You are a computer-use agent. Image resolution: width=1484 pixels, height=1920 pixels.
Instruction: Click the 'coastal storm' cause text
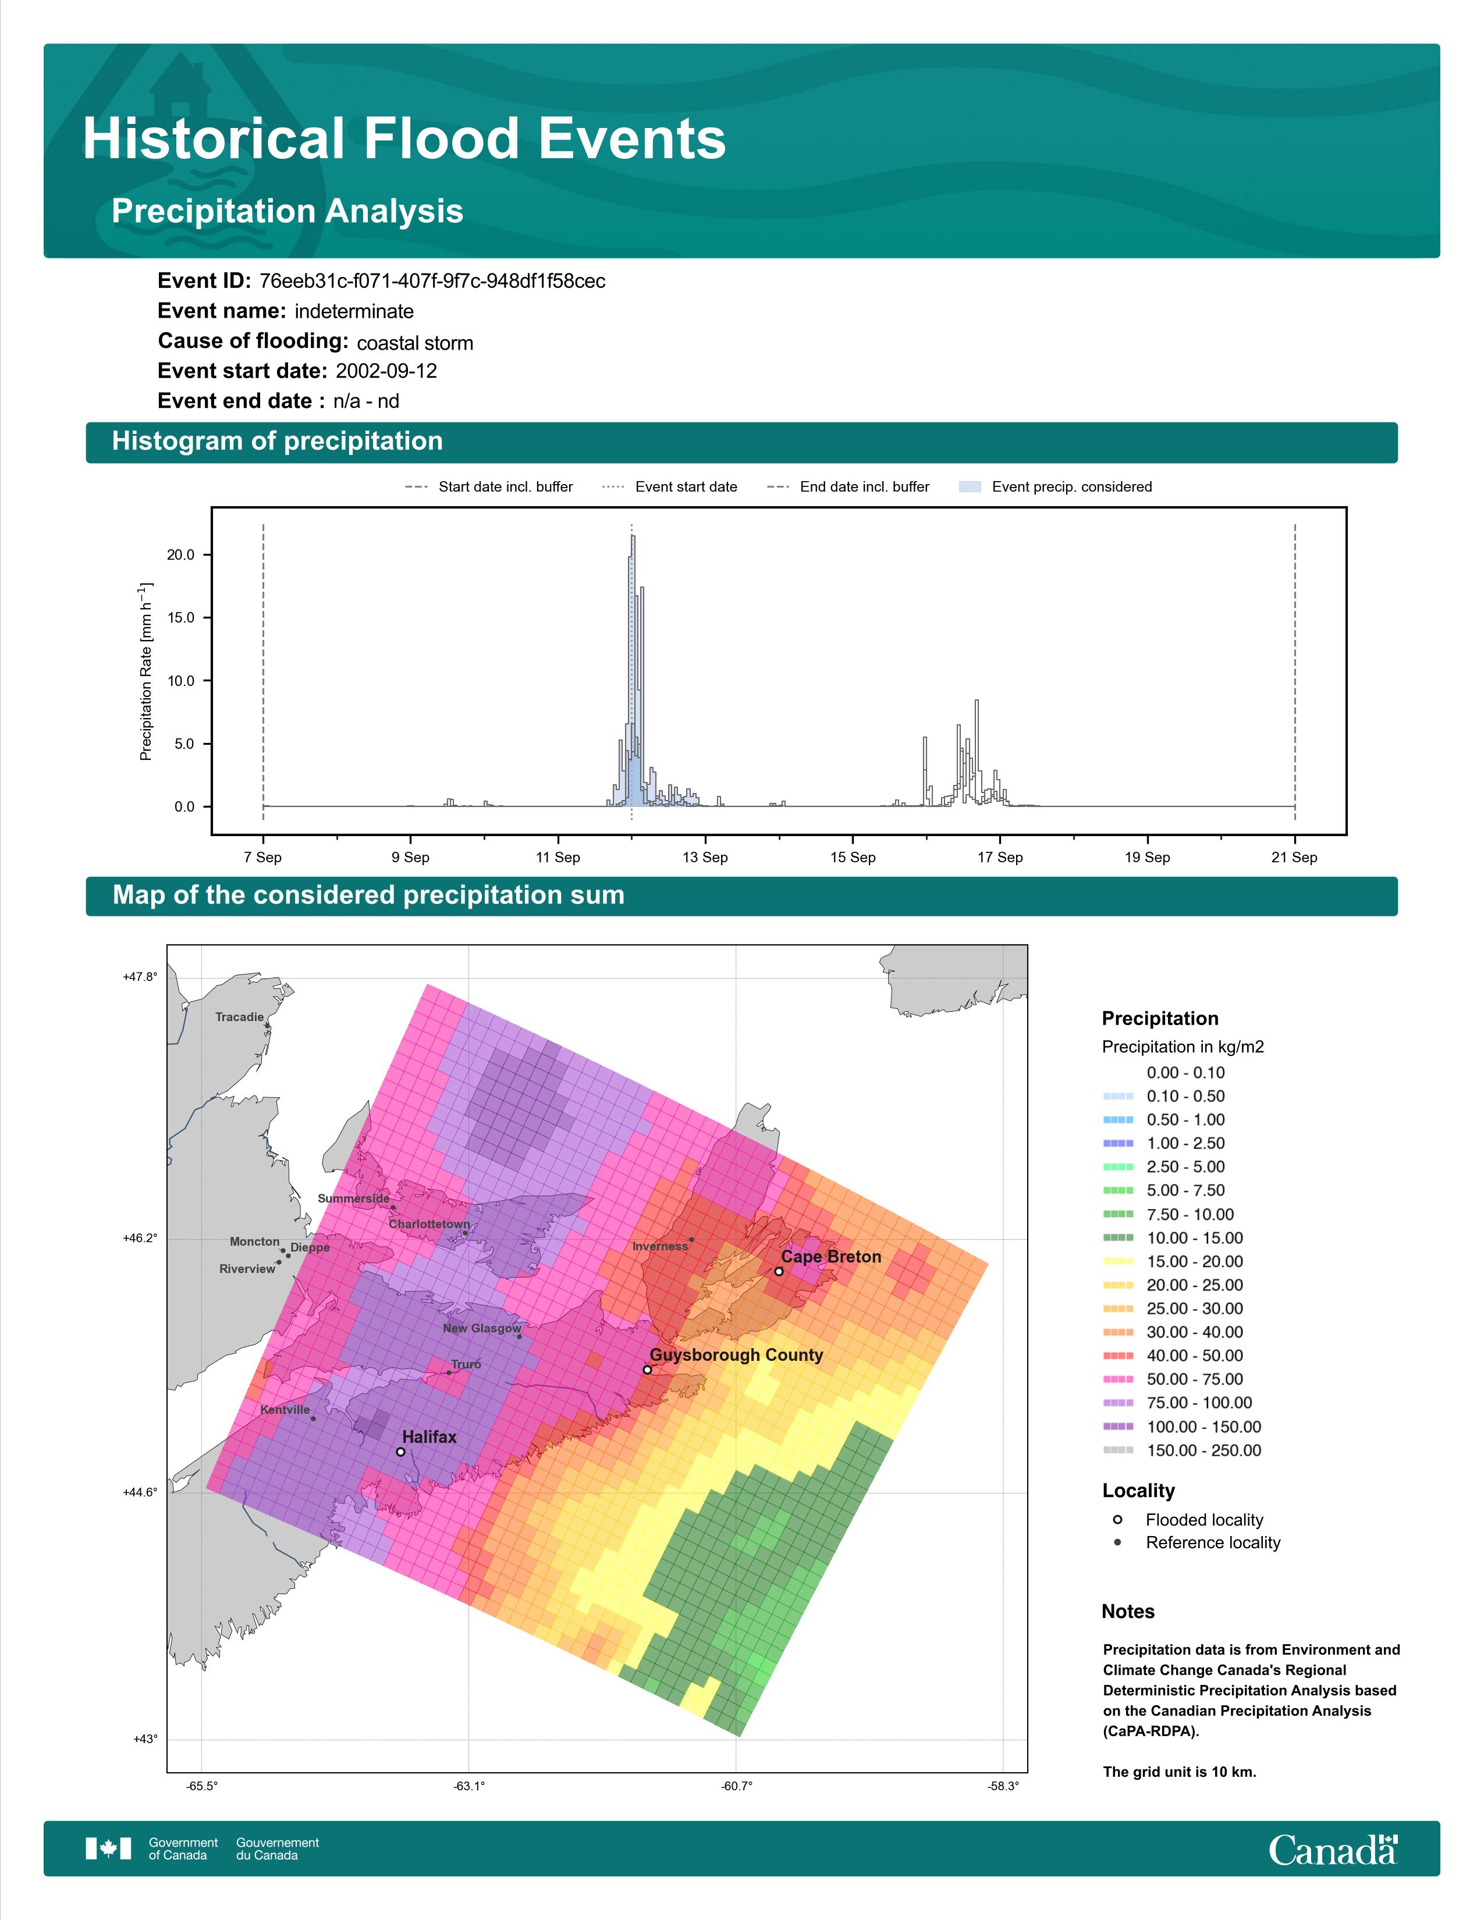[x=415, y=343]
